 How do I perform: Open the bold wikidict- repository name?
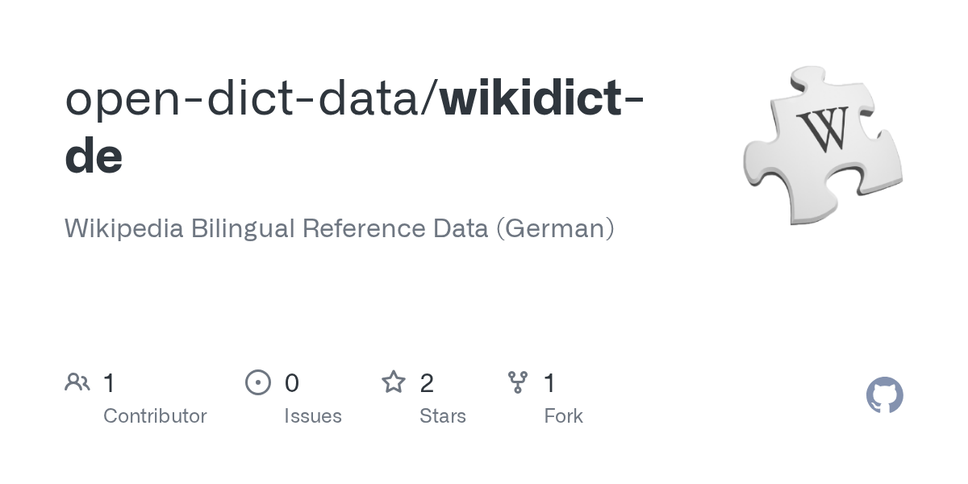[x=542, y=96]
